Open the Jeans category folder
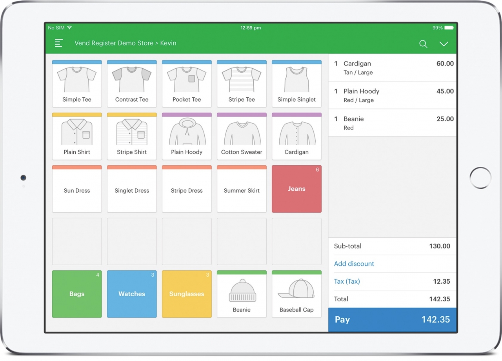 pyautogui.click(x=296, y=189)
